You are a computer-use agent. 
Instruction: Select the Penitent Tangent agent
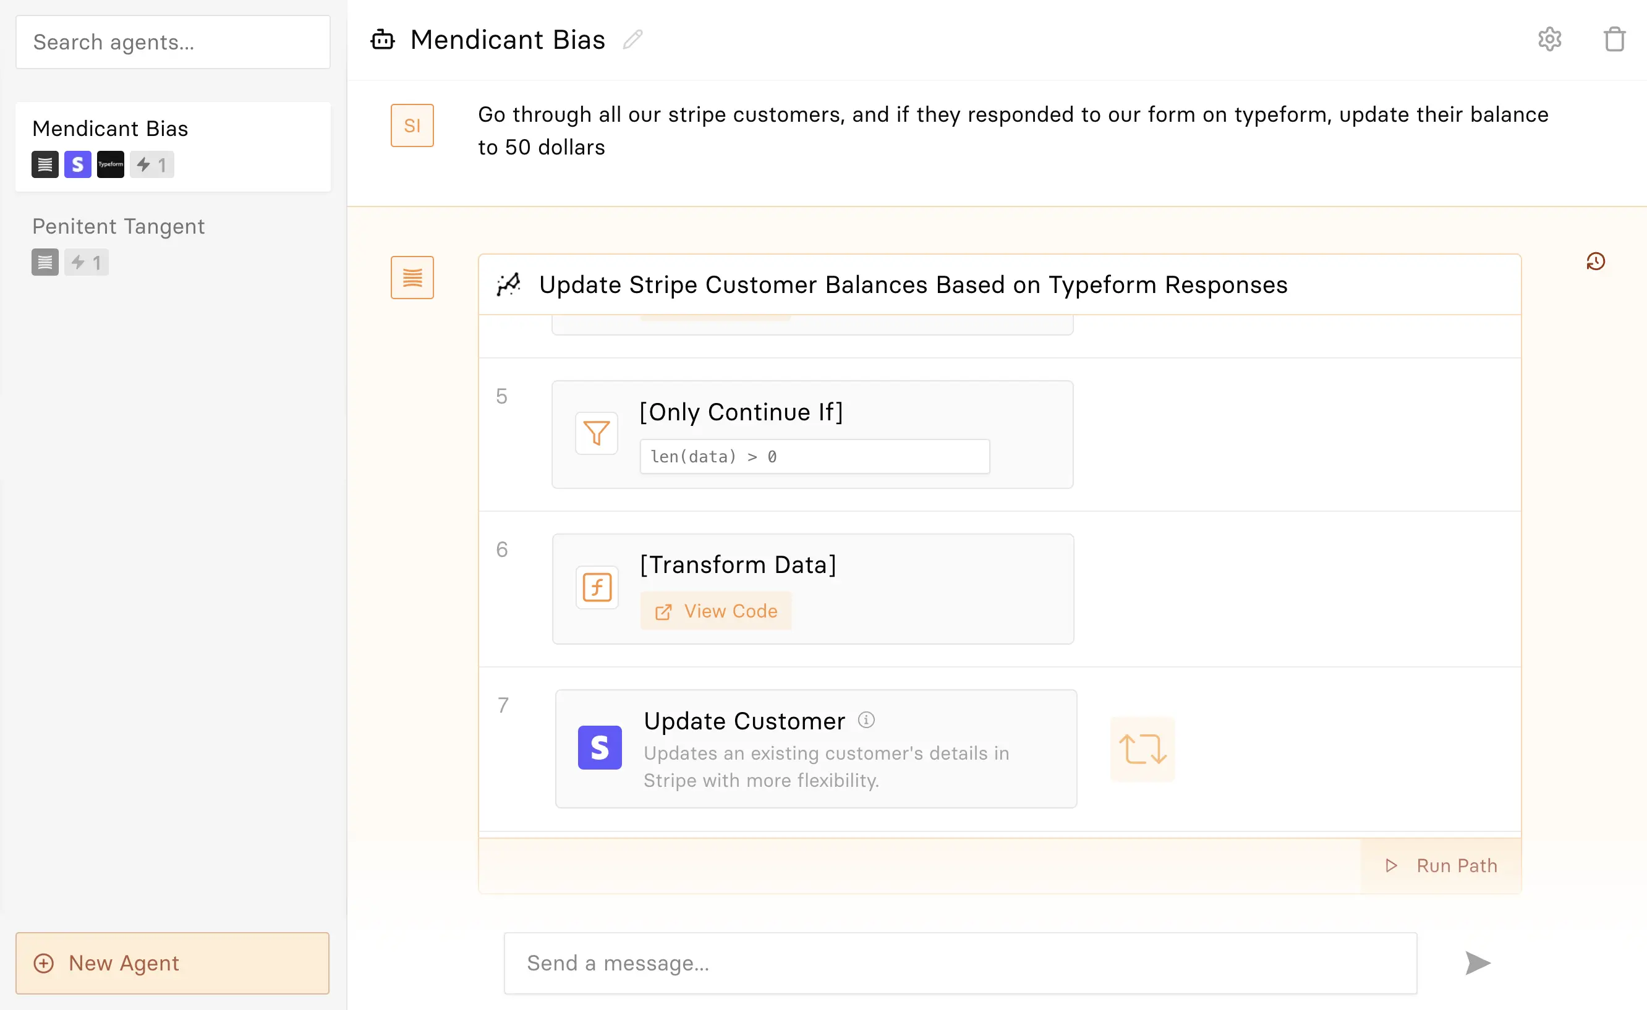pos(118,227)
